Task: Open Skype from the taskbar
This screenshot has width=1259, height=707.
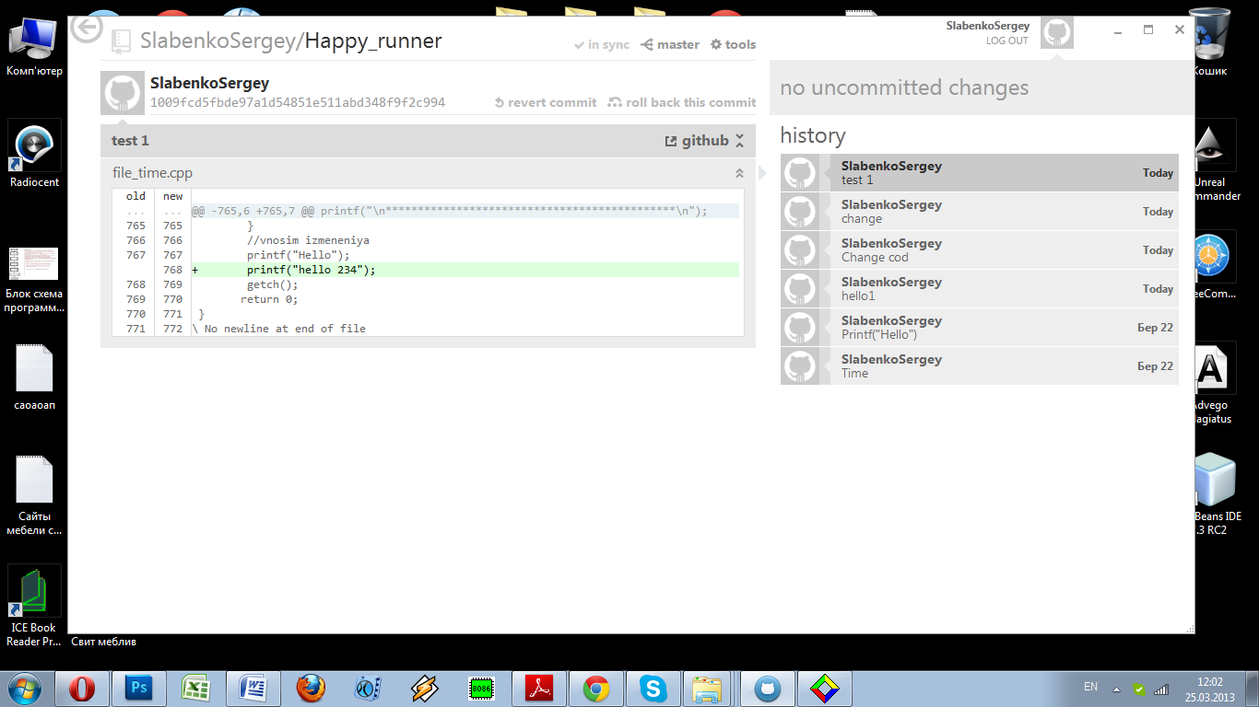Action: (653, 689)
